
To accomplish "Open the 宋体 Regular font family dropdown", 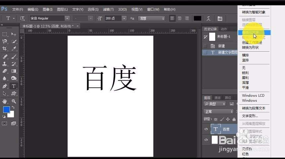I will coord(67,18).
